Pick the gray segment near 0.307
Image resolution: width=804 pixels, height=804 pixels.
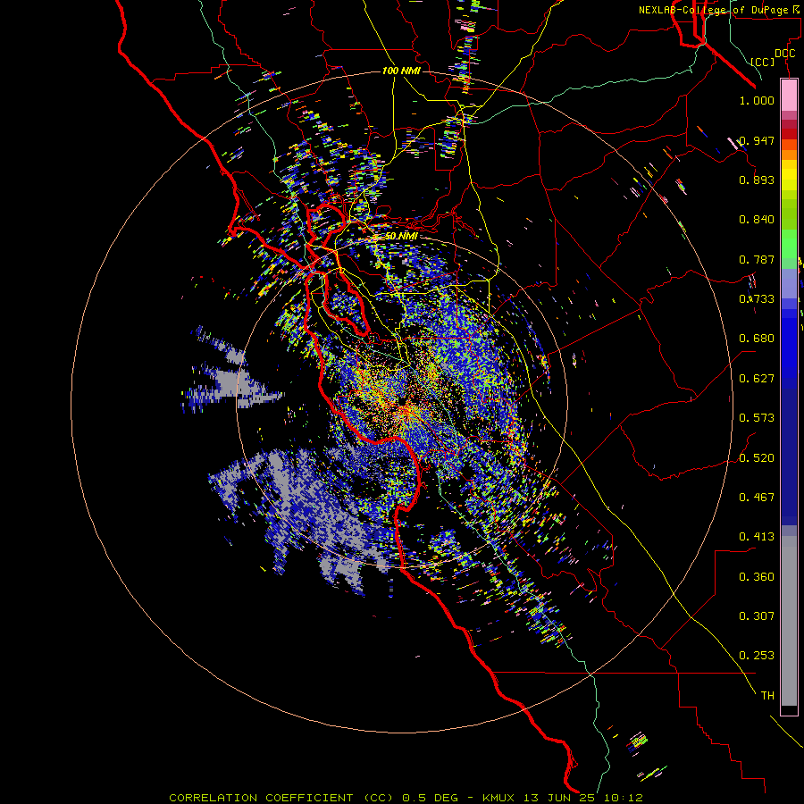[x=789, y=621]
